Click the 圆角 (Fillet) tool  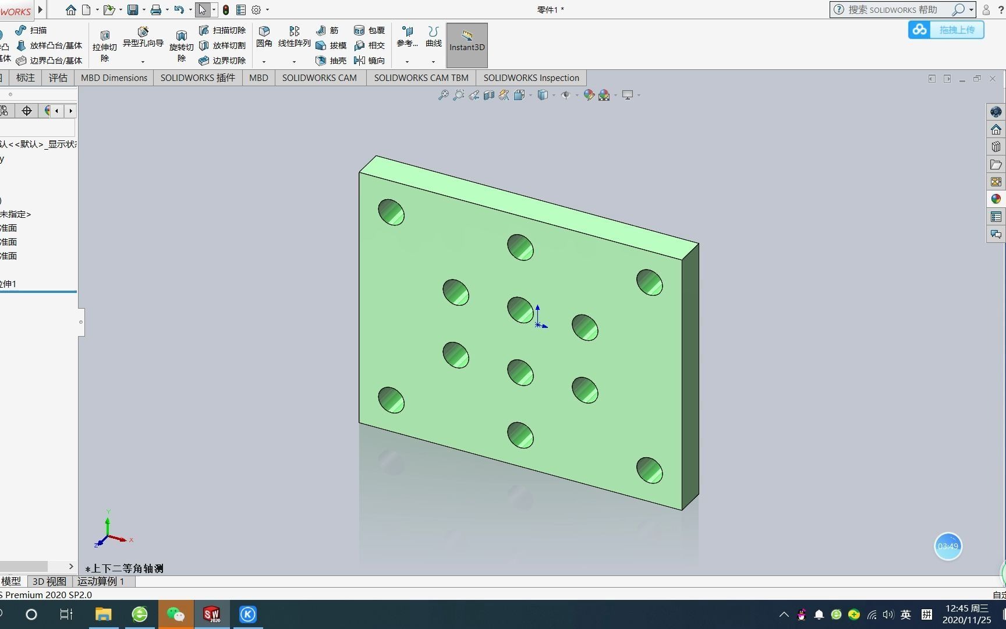264,36
